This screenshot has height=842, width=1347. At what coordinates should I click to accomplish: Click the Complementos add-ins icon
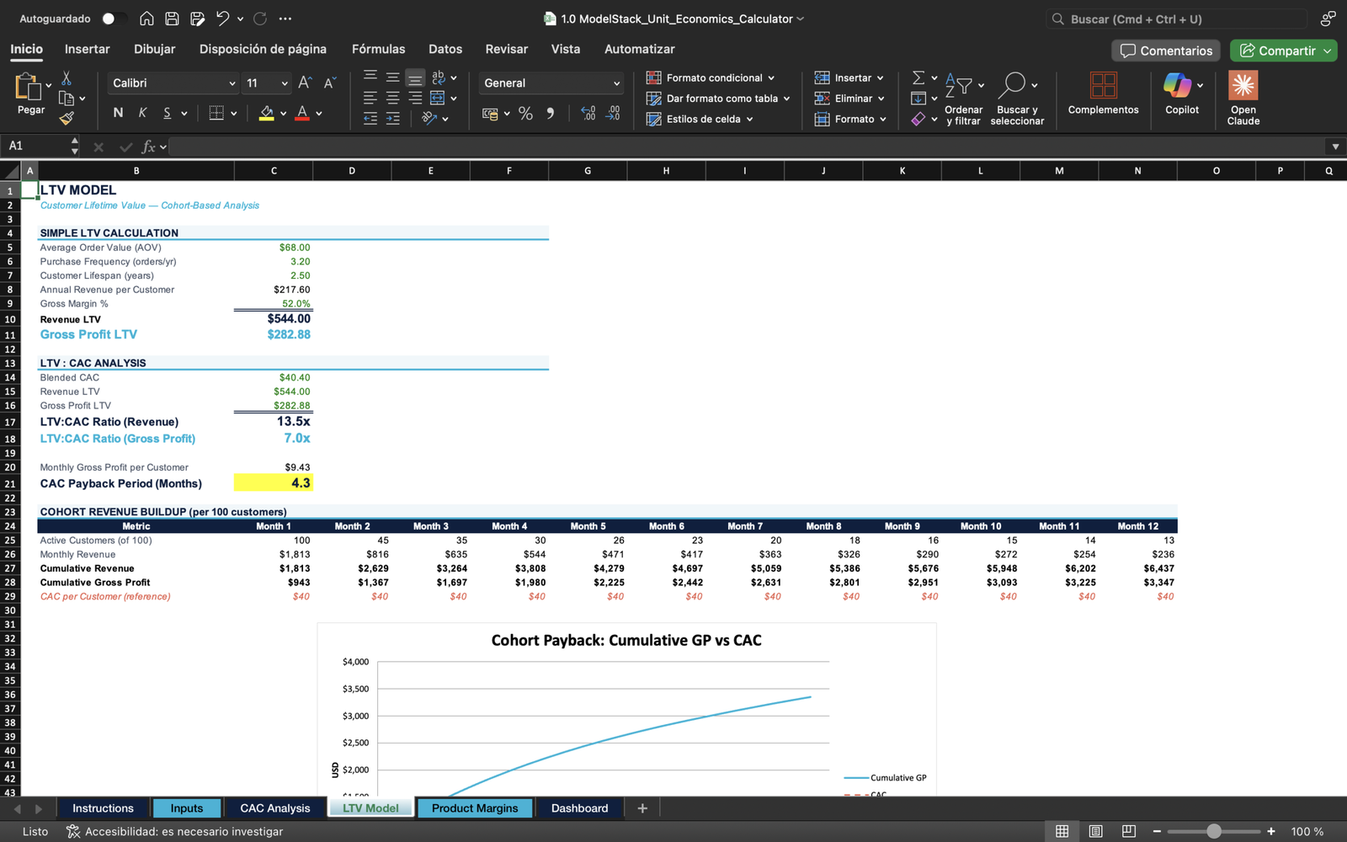coord(1103,86)
